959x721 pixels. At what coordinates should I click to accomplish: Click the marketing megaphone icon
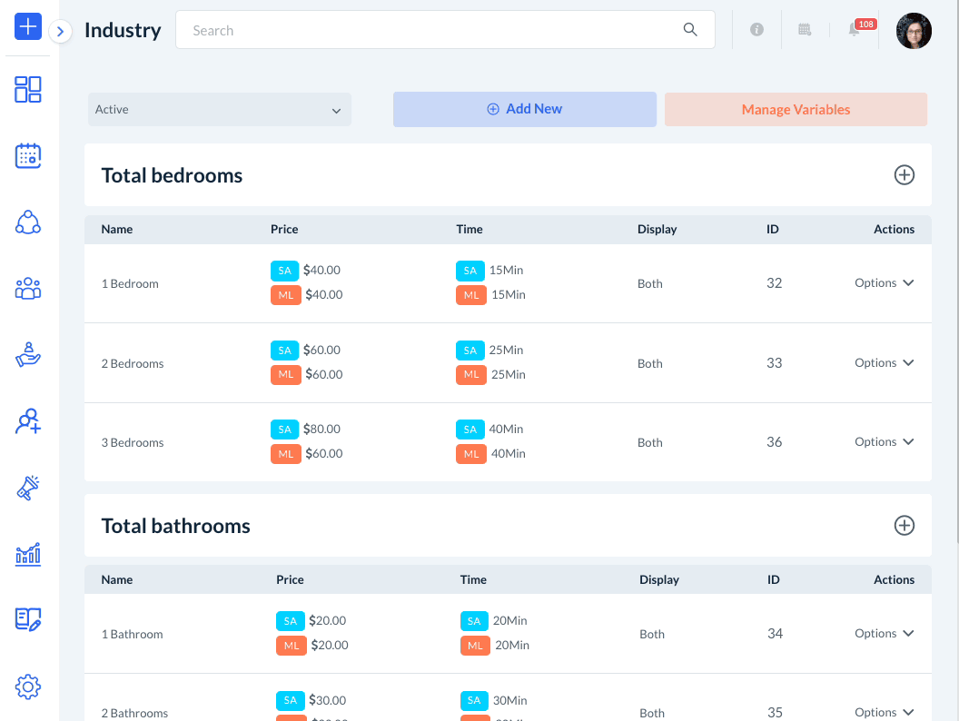(x=28, y=488)
